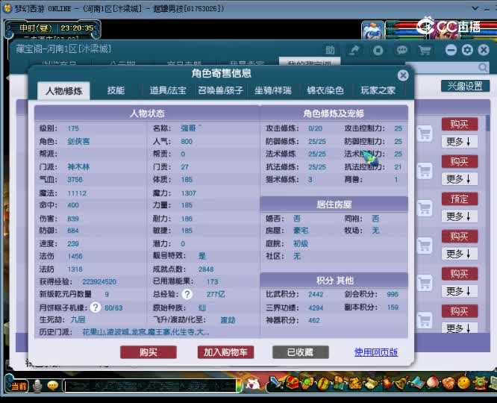Switch to the 技能 tab
497x403 pixels.
coord(116,91)
